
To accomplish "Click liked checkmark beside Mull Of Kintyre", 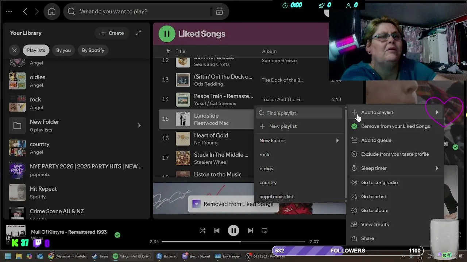I will click(x=117, y=235).
